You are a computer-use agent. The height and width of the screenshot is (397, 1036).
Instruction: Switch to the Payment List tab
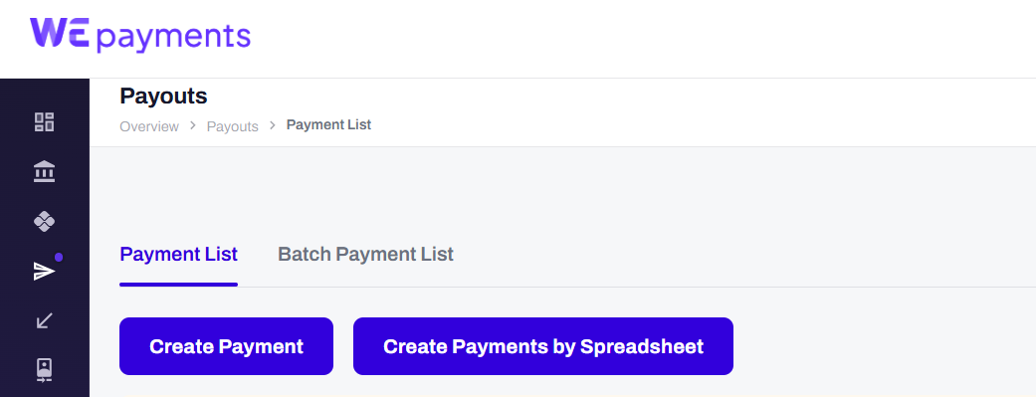(x=178, y=255)
